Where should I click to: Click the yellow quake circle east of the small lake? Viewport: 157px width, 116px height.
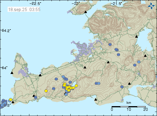tap(76, 86)
